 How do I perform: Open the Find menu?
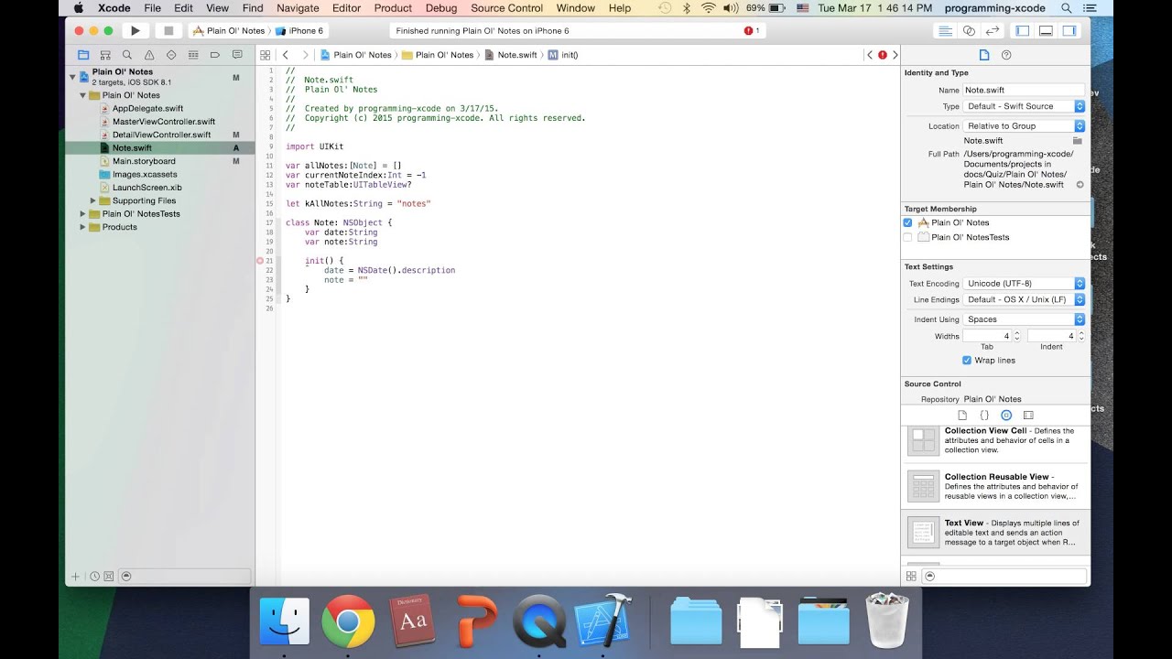(253, 8)
